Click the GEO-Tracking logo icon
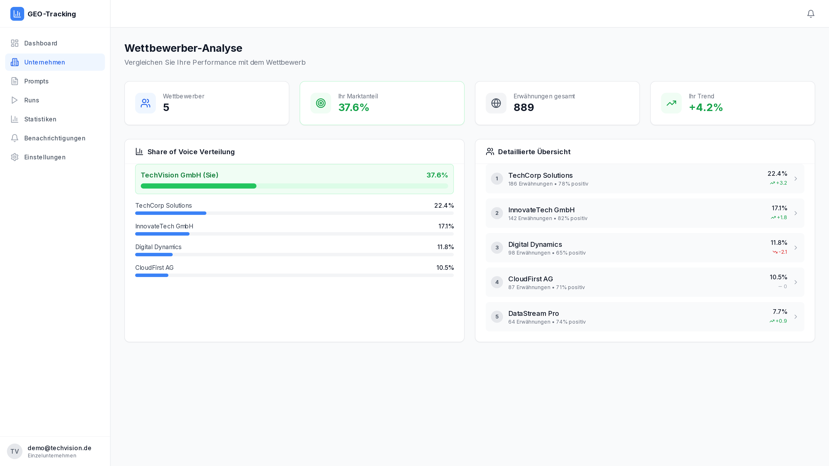This screenshot has height=466, width=829. [17, 14]
